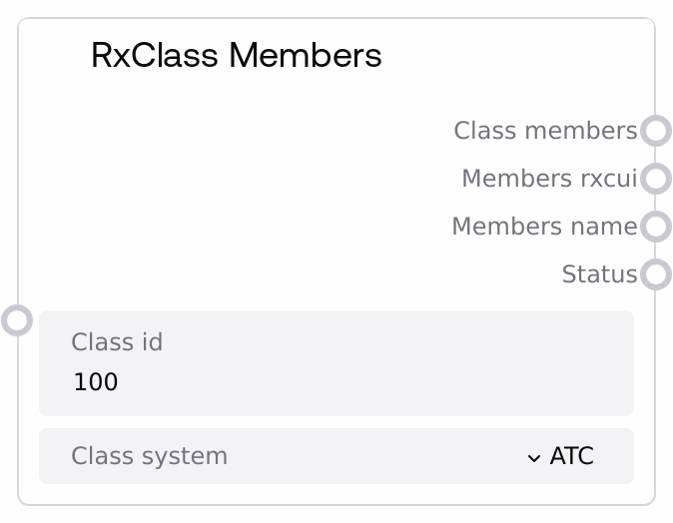Click the Class members output port
Image resolution: width=673 pixels, height=523 pixels.
pos(655,131)
